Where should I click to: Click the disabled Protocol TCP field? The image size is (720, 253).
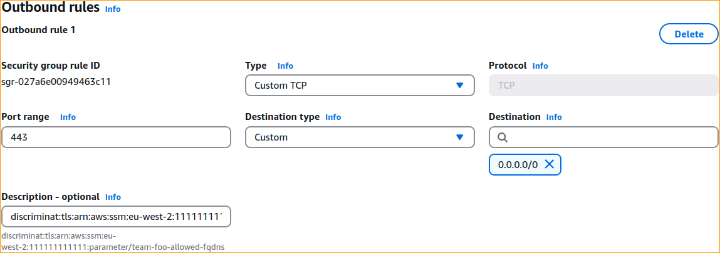point(603,86)
